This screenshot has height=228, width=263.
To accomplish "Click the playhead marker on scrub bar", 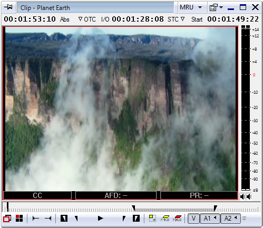I will [x=7, y=206].
